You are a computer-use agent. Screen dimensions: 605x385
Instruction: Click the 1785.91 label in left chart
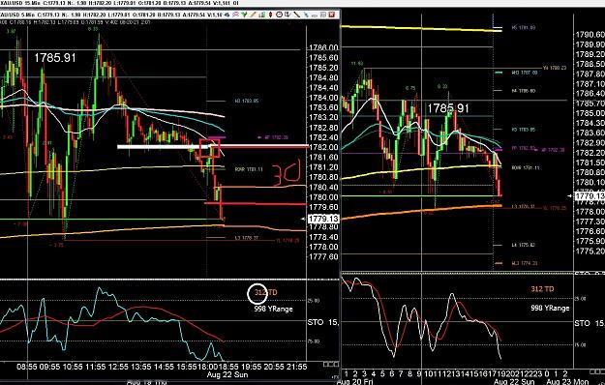[55, 58]
